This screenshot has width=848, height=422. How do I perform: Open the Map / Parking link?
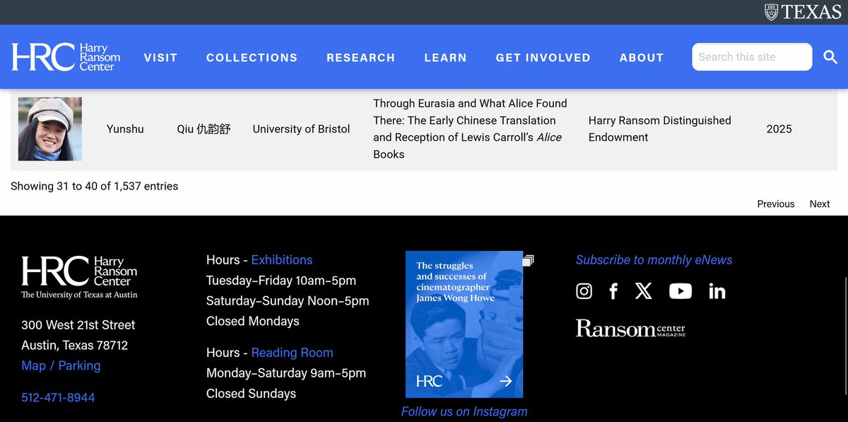pyautogui.click(x=61, y=365)
